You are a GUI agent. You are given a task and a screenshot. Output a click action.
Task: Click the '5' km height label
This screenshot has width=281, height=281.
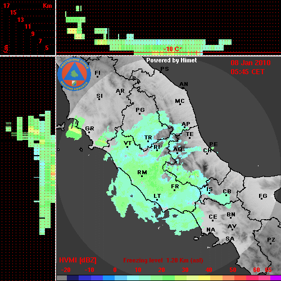tap(47, 48)
